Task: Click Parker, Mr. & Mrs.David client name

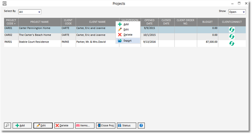Action: (91, 42)
